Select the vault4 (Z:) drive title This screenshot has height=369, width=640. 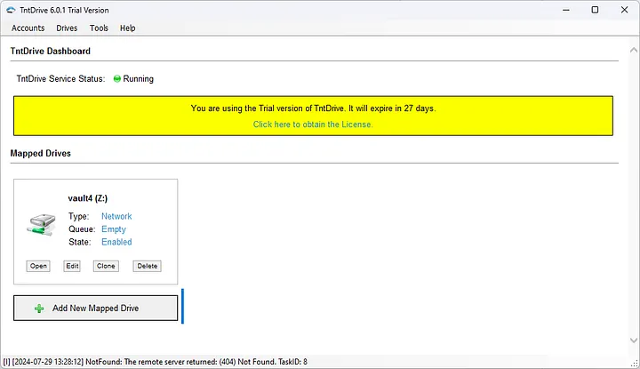coord(88,198)
